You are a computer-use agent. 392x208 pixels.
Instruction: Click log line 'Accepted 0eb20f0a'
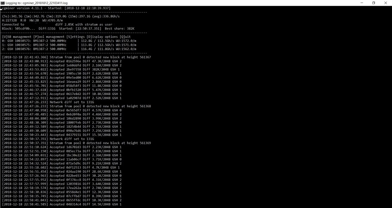(x=62, y=114)
